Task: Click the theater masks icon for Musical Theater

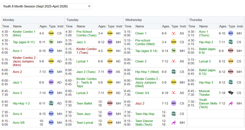Action: (x=230, y=93)
